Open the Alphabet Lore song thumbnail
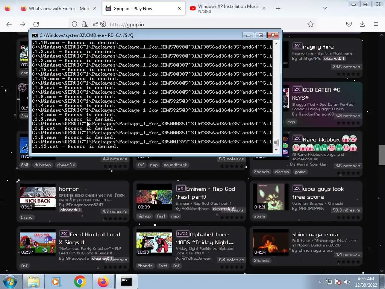385x289 pixels. (x=154, y=243)
